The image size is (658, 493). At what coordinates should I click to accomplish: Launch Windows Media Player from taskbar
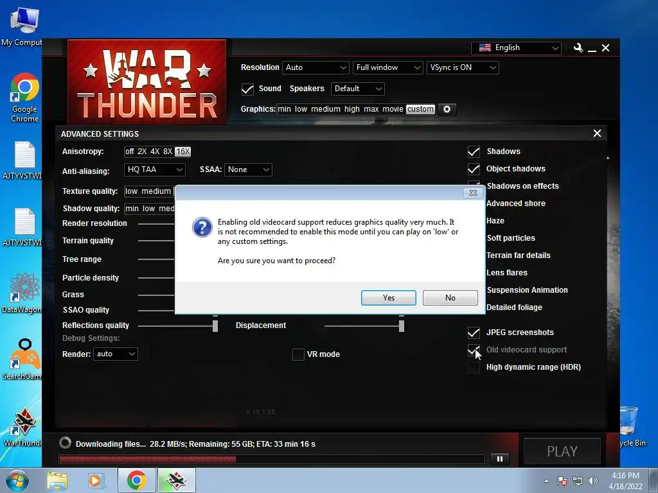(96, 480)
